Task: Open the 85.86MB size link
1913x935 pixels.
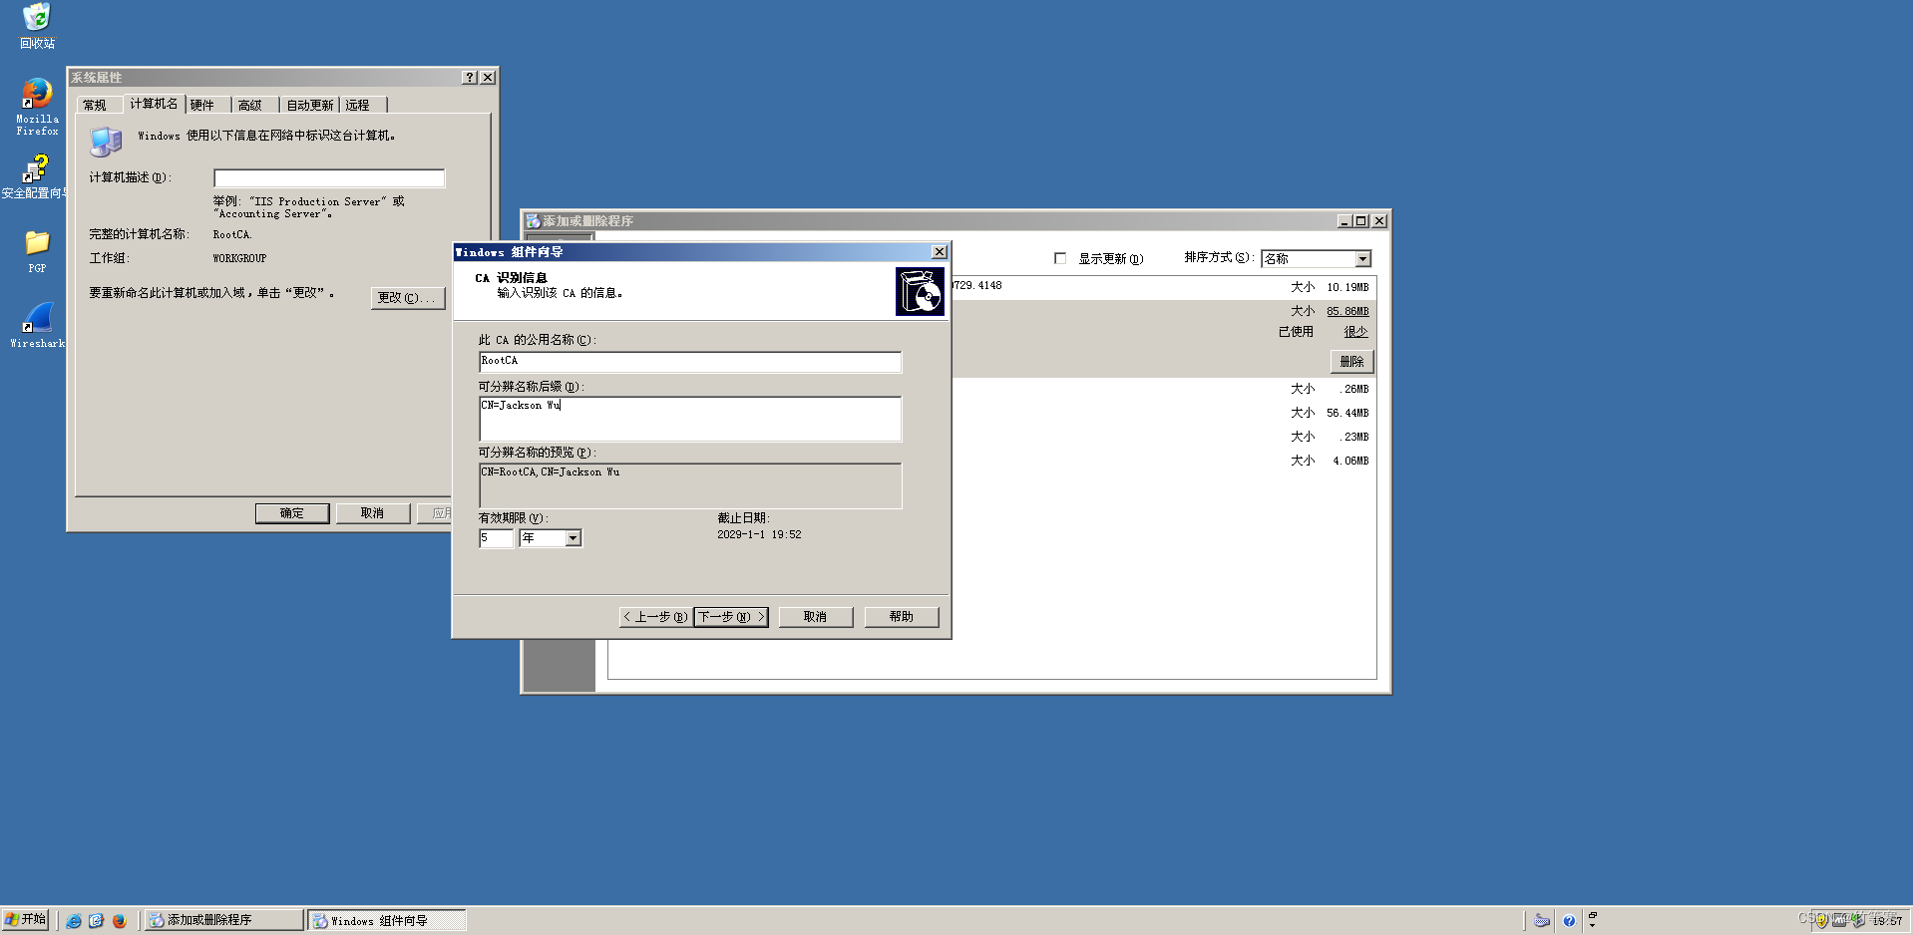Action: [1347, 312]
